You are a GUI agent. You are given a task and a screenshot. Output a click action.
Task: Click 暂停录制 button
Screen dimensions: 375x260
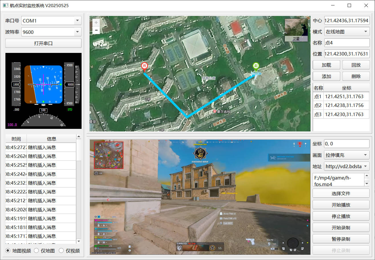[x=341, y=239]
